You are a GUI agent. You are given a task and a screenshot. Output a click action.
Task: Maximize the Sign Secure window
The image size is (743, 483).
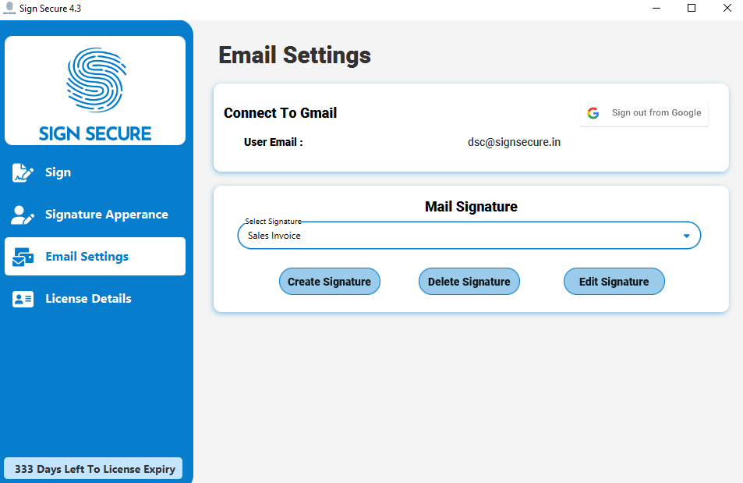pos(692,8)
